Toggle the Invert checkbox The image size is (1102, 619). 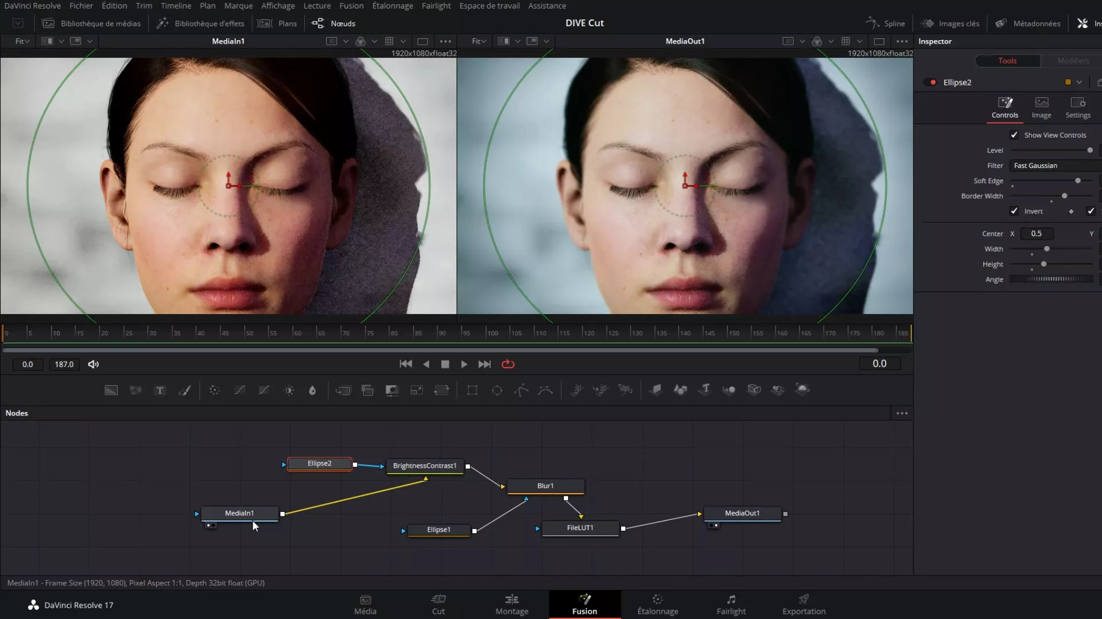(1014, 211)
